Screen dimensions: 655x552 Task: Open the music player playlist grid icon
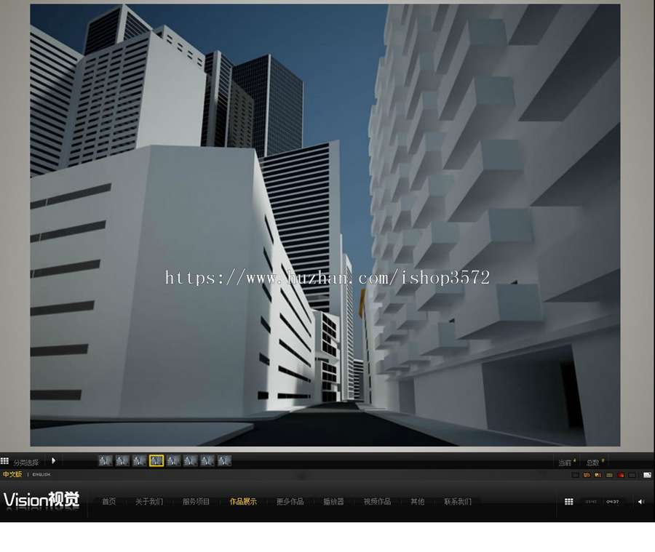pyautogui.click(x=569, y=502)
